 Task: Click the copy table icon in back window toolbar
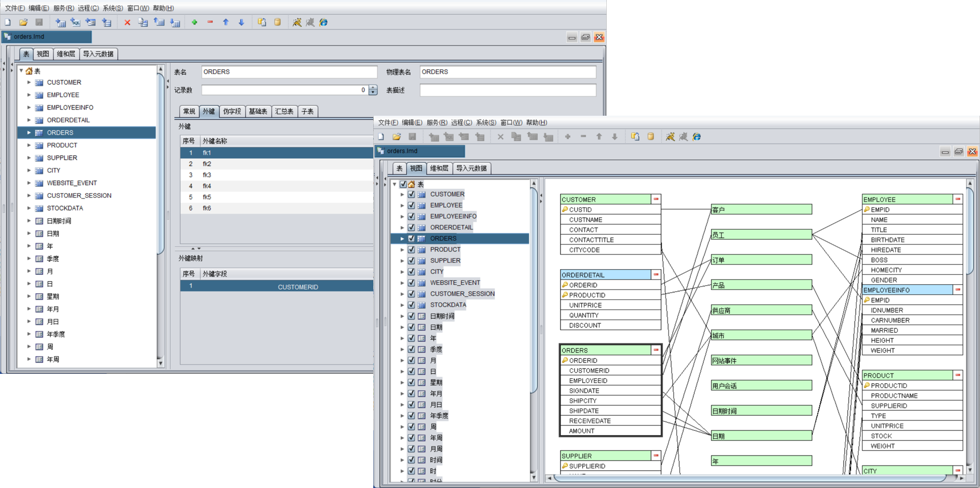click(x=143, y=23)
